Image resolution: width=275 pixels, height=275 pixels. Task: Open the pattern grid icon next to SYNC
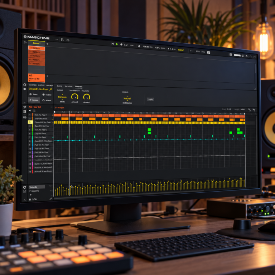[x=208, y=52]
